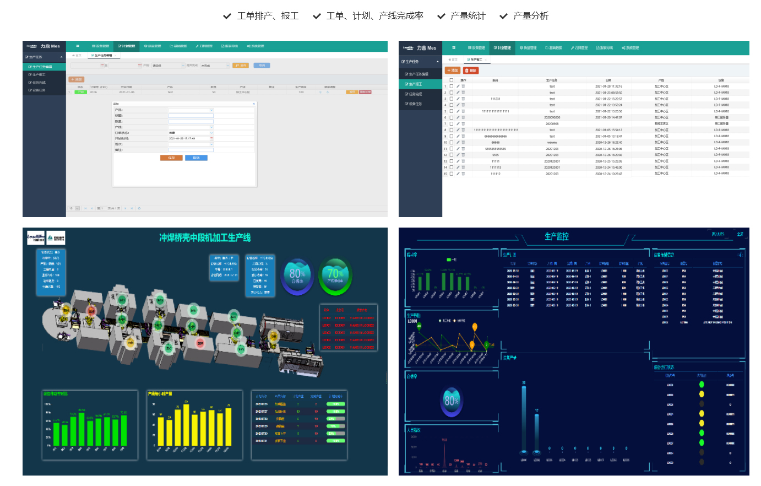The width and height of the screenshot is (761, 486).
Task: Move order 0106 down with arrow icon
Action: (328, 92)
